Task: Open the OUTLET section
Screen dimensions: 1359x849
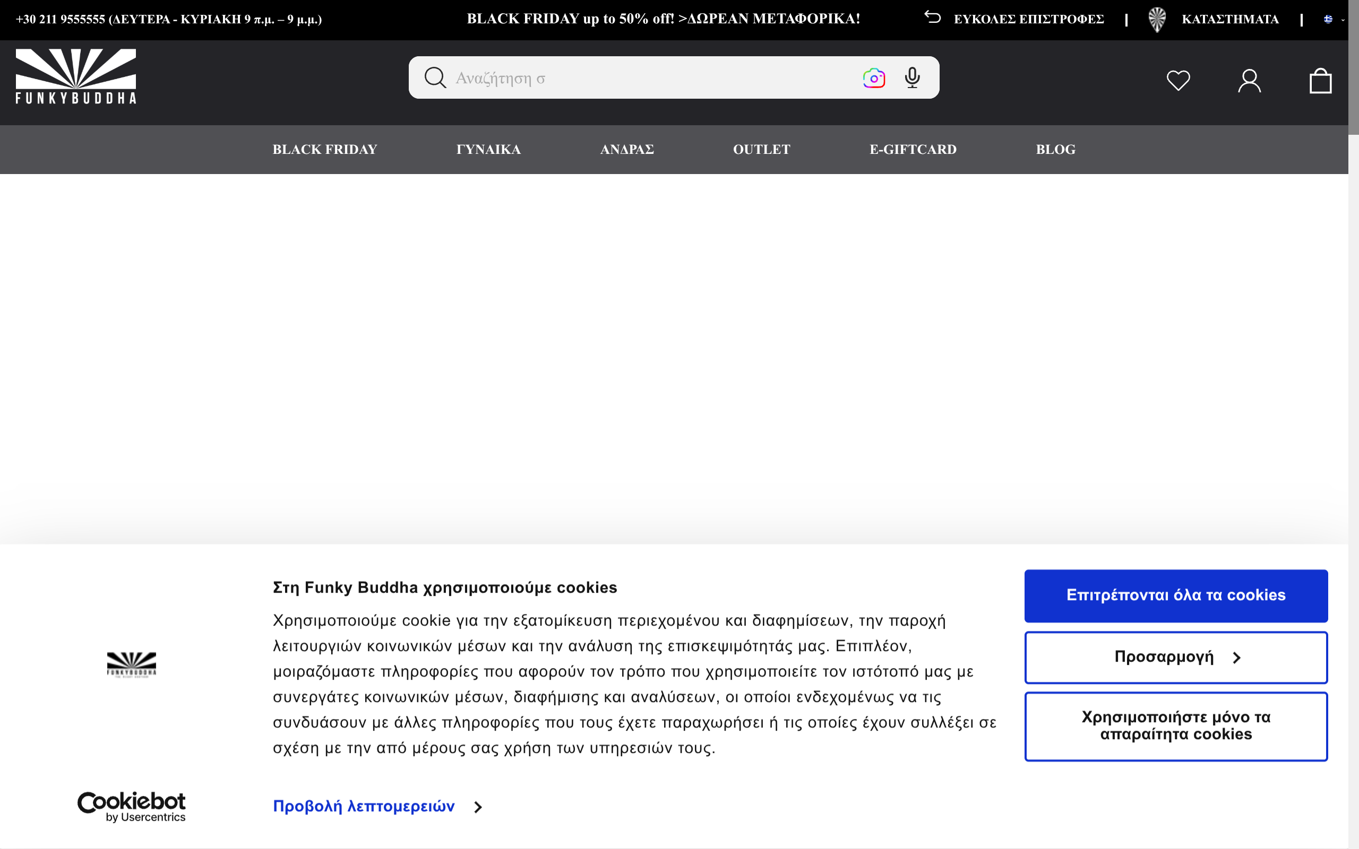Action: pos(760,149)
